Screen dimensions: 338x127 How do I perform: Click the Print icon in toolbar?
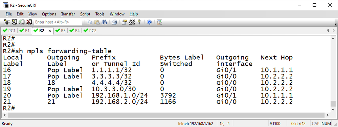point(114,22)
